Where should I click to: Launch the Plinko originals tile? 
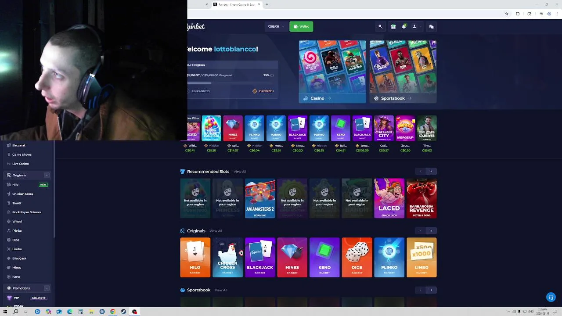389,258
